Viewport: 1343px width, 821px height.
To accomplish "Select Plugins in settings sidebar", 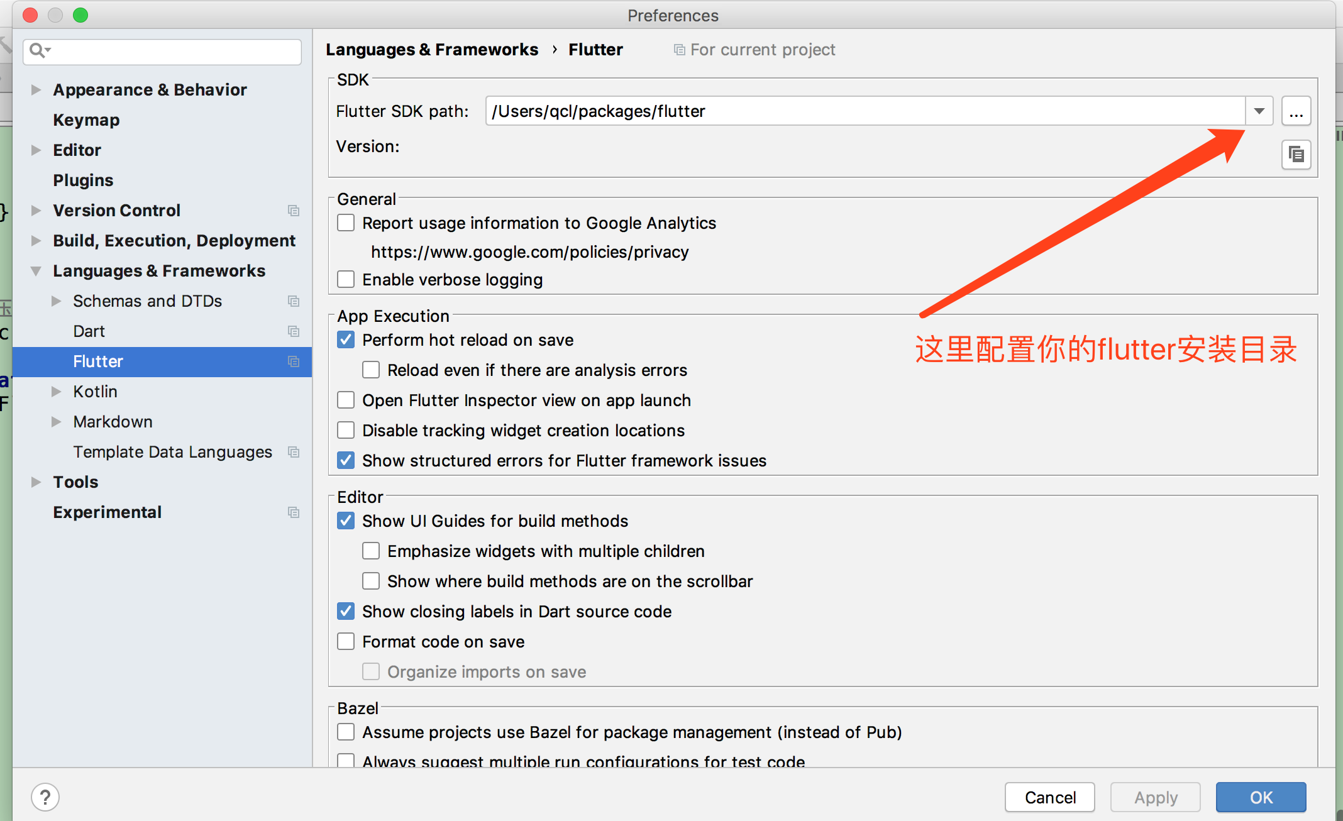I will tap(83, 180).
